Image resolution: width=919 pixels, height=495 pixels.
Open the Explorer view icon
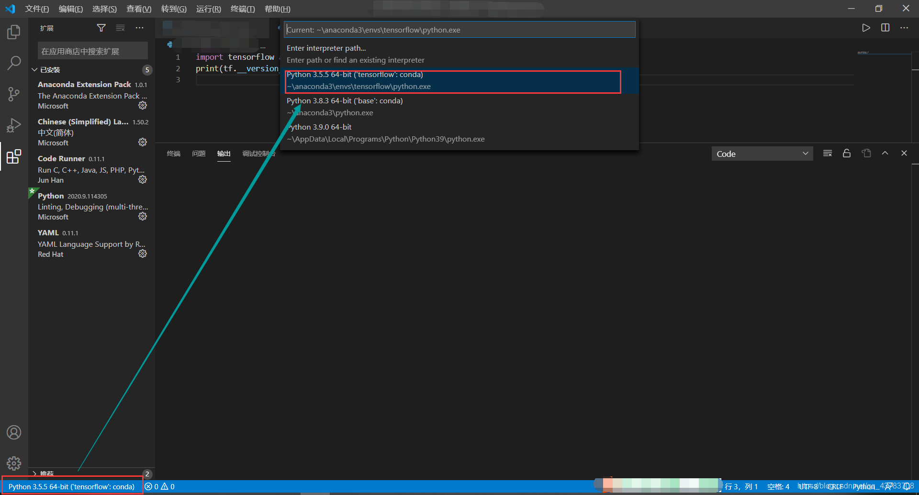[14, 32]
